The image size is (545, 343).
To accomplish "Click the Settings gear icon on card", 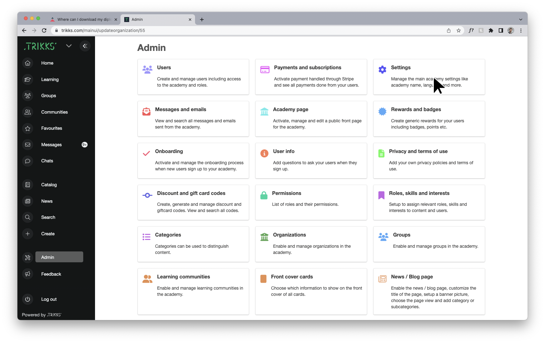I will (382, 70).
